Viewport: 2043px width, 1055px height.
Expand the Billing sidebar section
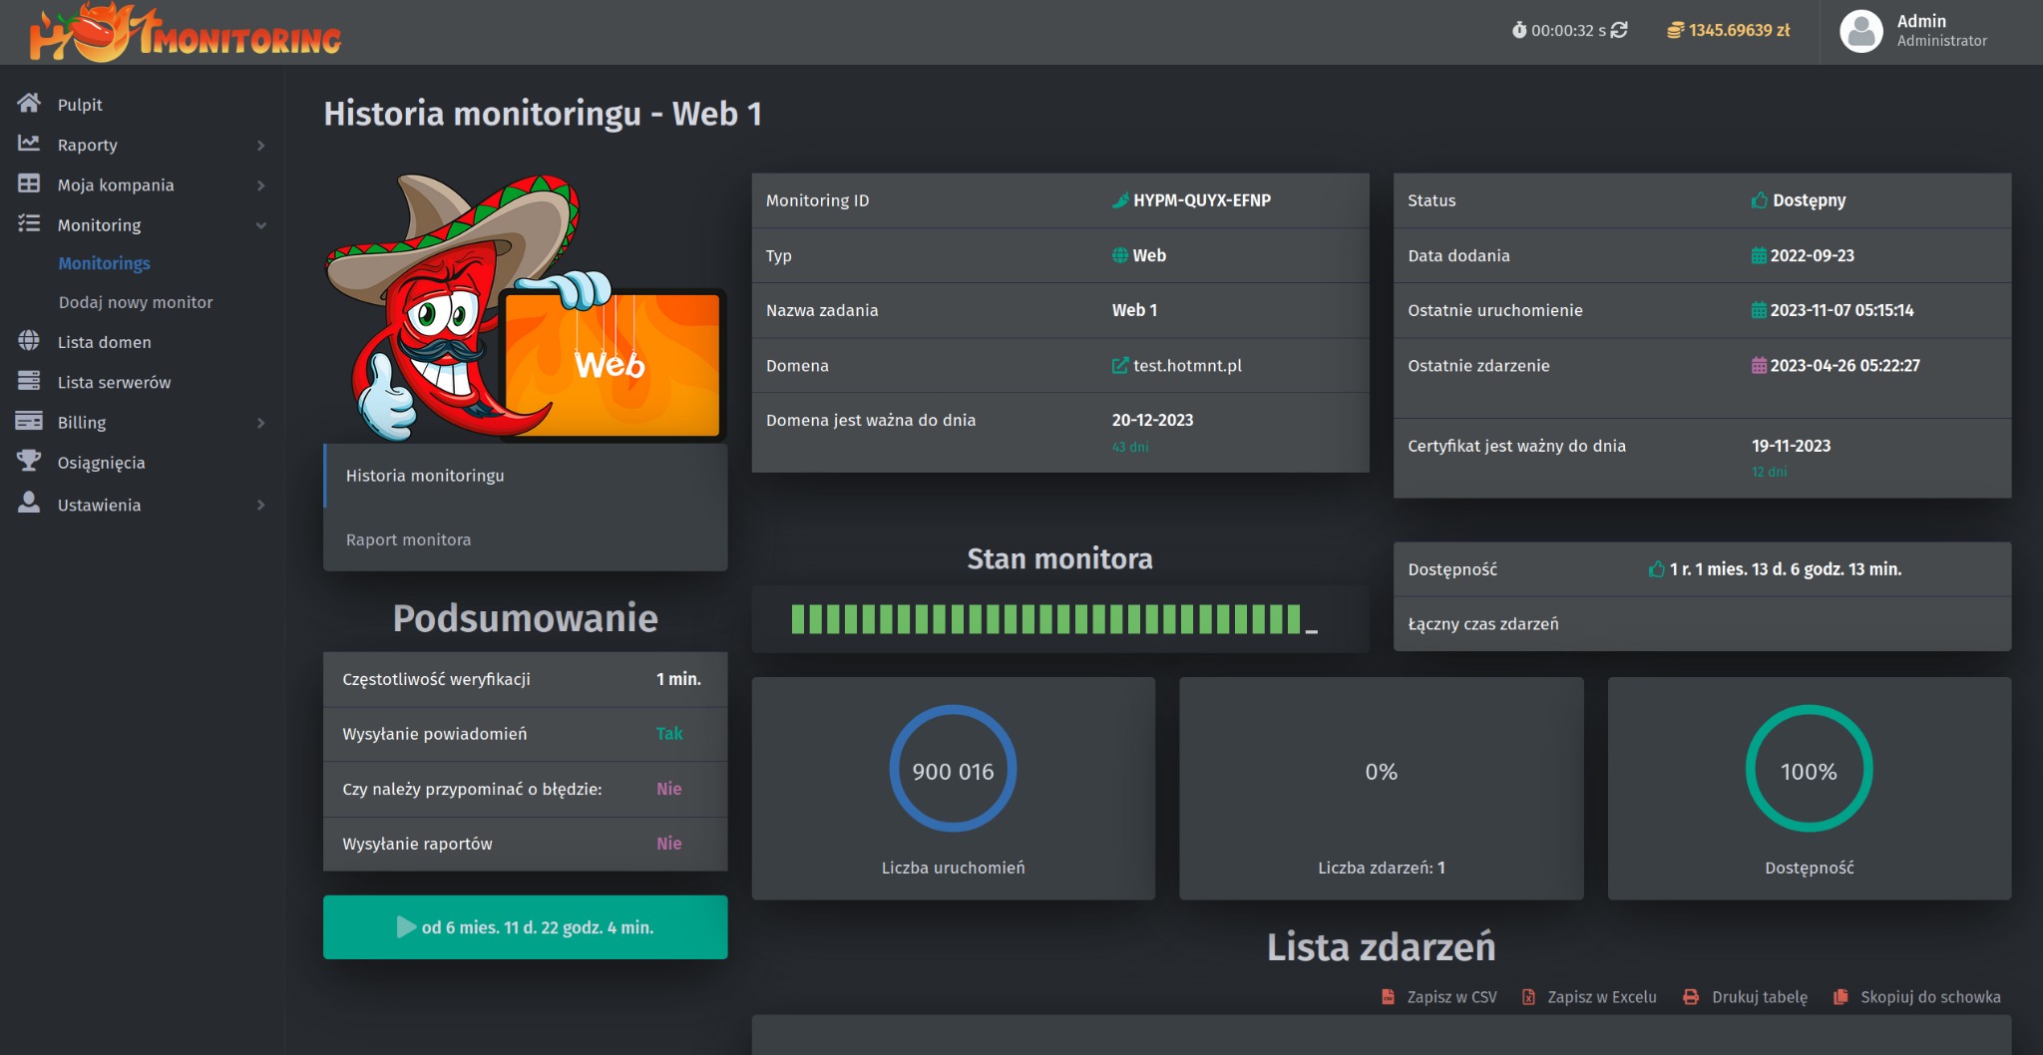pyautogui.click(x=82, y=422)
